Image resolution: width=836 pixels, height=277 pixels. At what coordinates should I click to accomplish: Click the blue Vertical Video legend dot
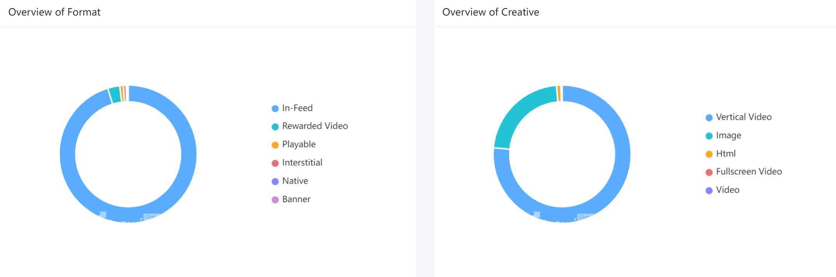[x=709, y=117]
